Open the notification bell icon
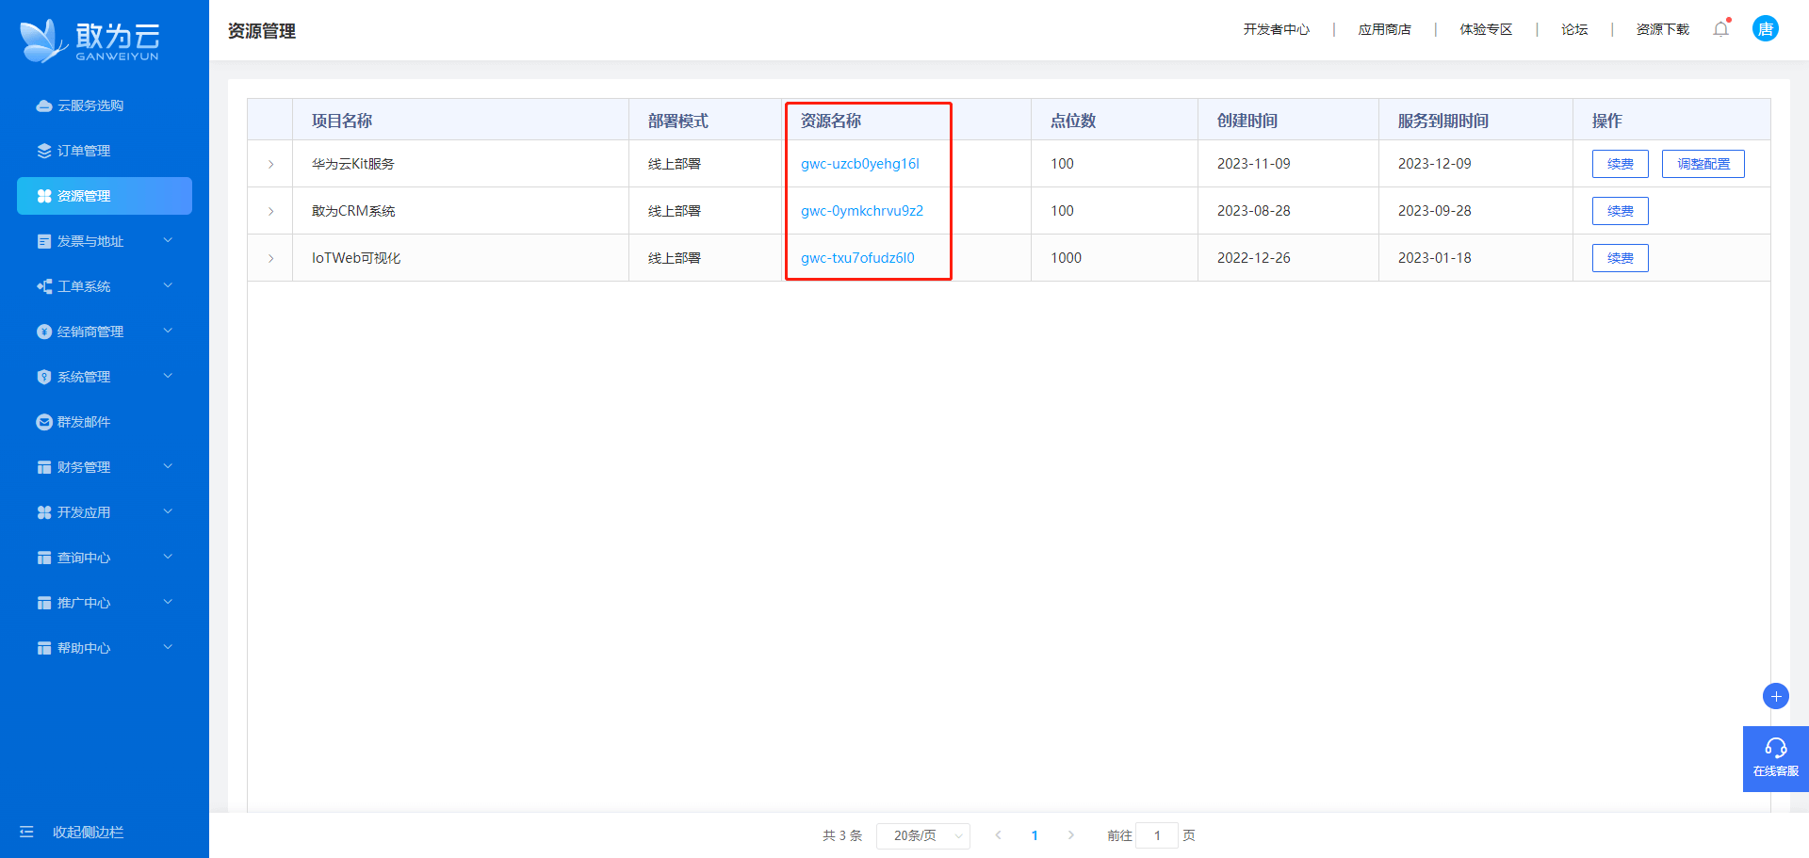1809x858 pixels. [1720, 29]
